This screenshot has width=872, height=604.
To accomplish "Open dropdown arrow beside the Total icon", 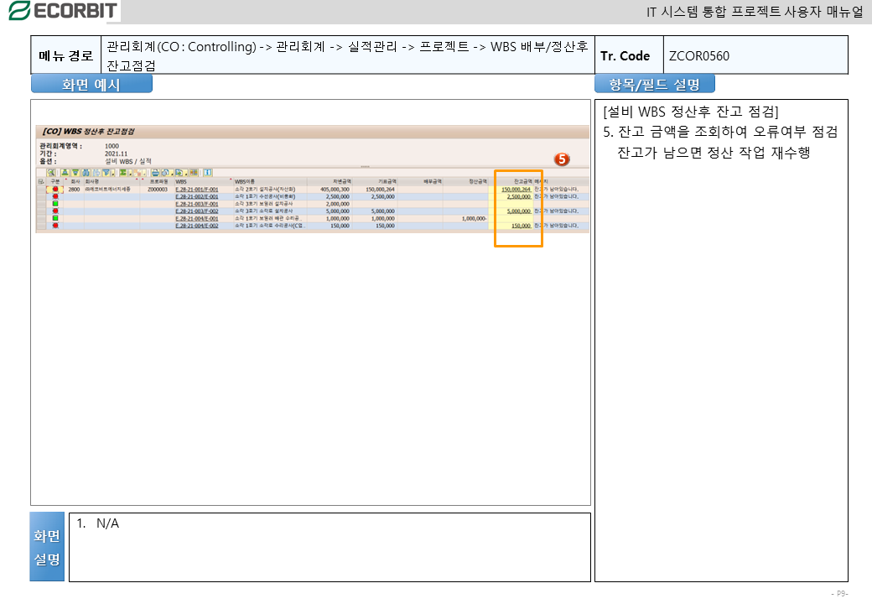I will (x=129, y=173).
